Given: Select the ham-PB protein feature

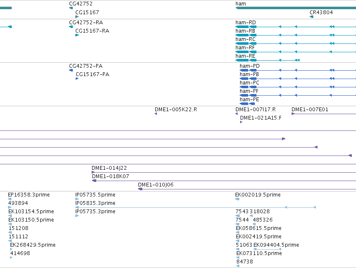Looking at the screenshot, I should 248,79.
